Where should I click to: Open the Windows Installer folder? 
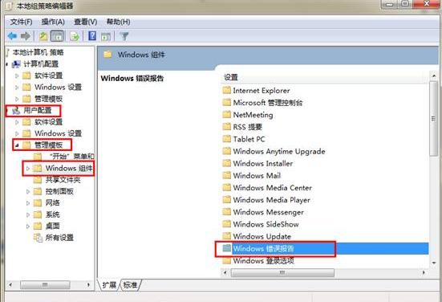pos(258,163)
